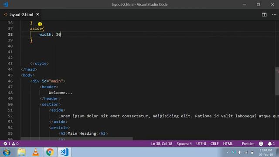Viewport: 279px width, 157px height.
Task: Click the warnings count in status bar
Action: click(15, 143)
